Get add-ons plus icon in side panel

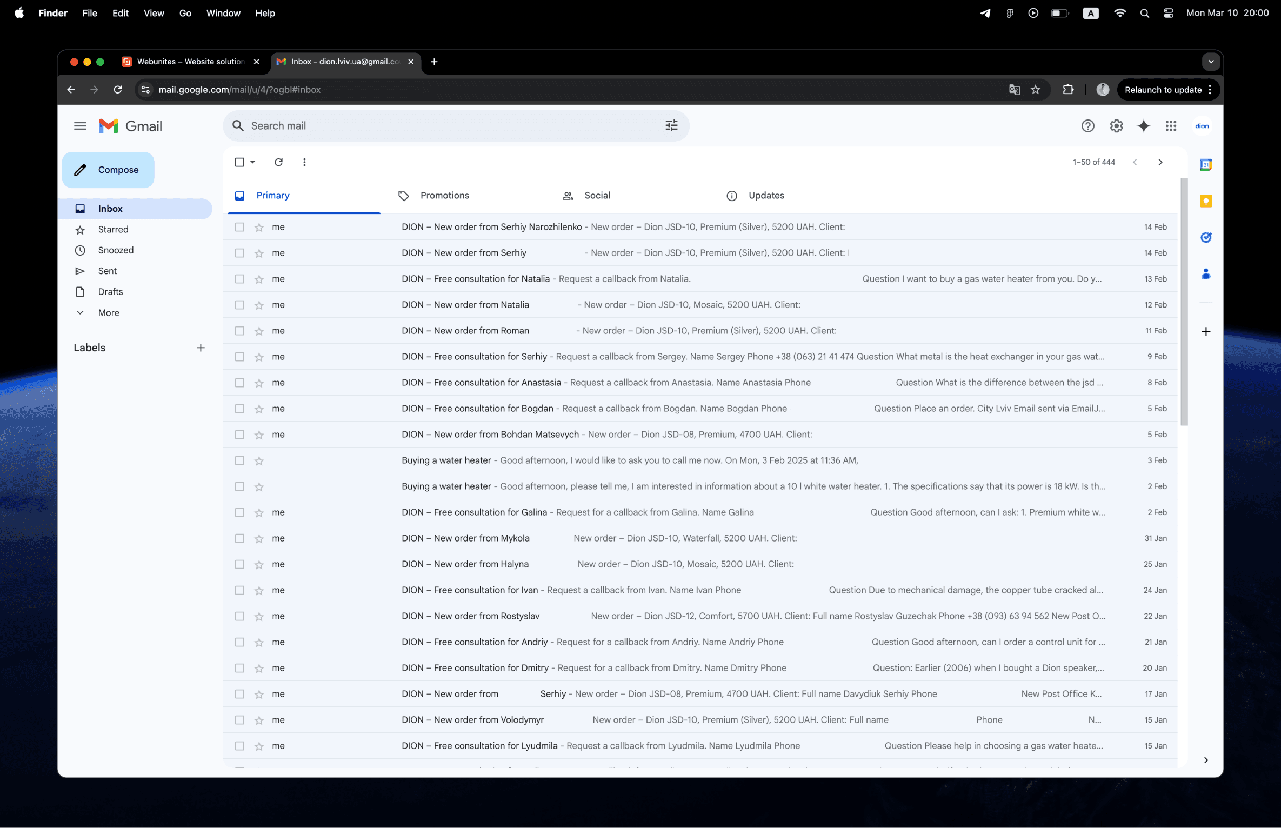pyautogui.click(x=1206, y=331)
